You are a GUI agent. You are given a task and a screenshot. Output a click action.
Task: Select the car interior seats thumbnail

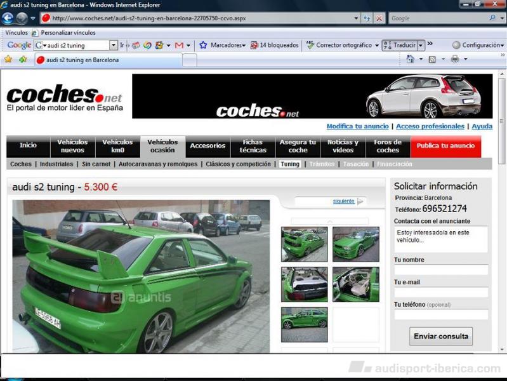click(356, 284)
